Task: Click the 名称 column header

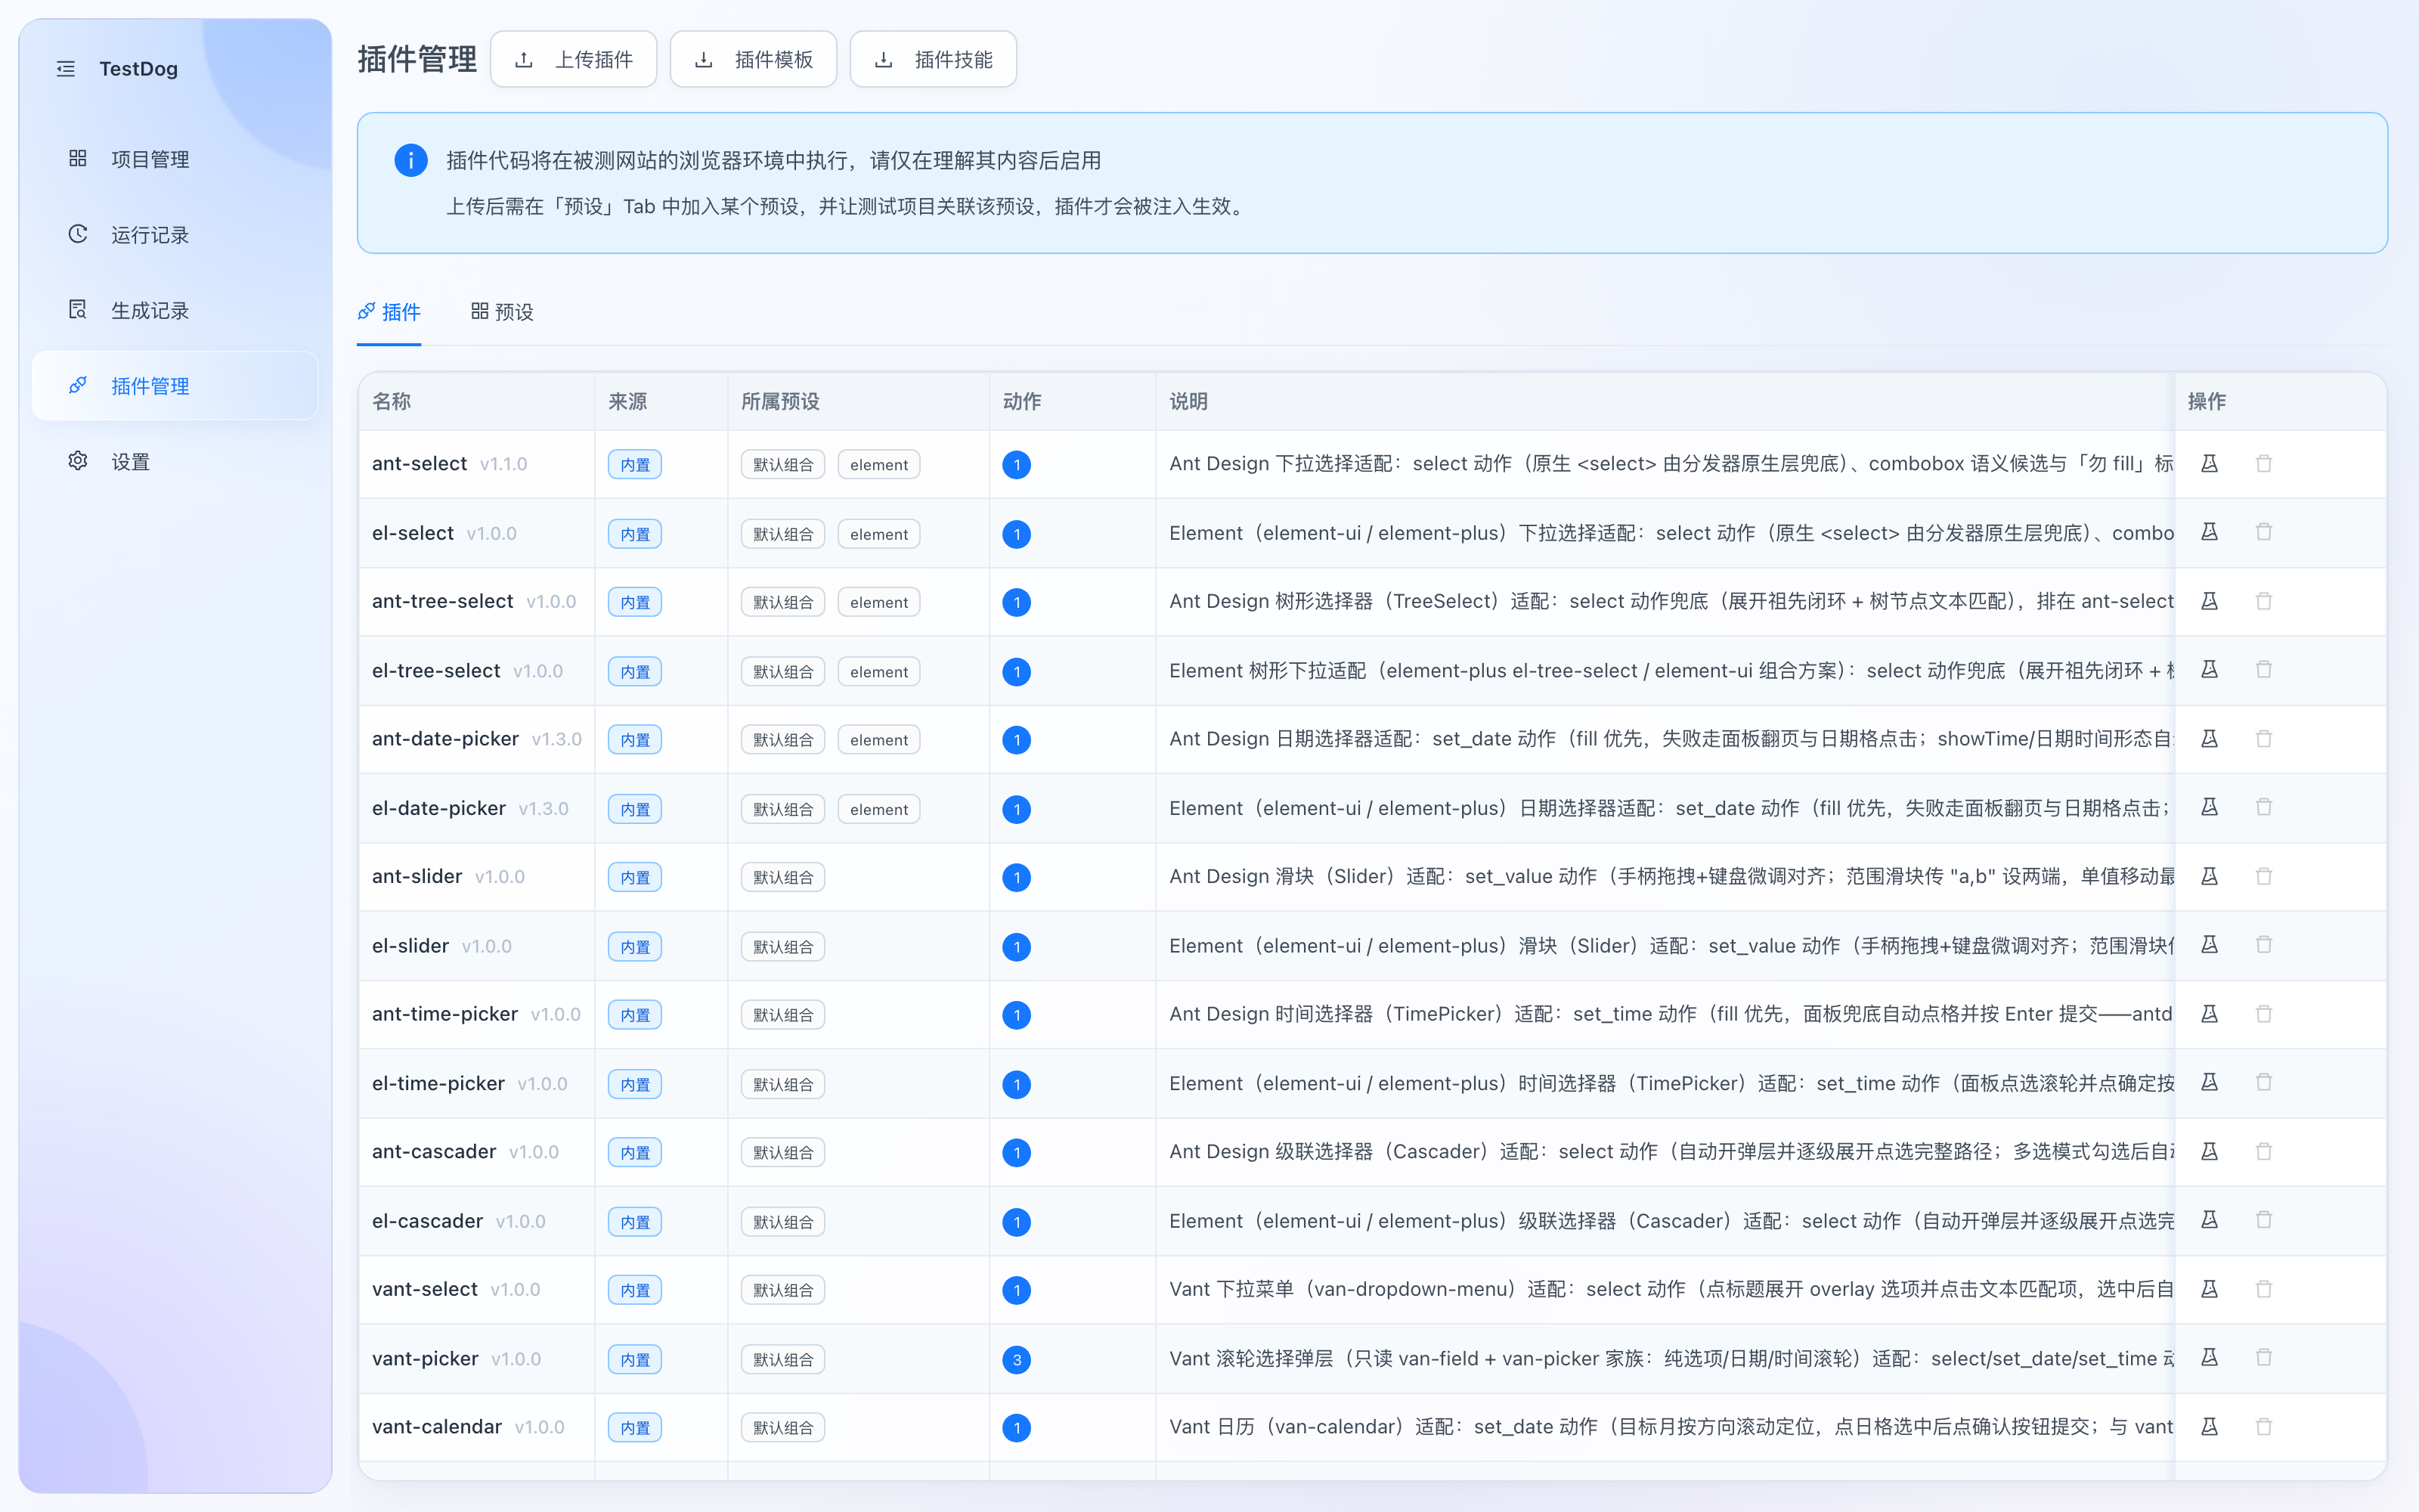Action: click(x=392, y=402)
